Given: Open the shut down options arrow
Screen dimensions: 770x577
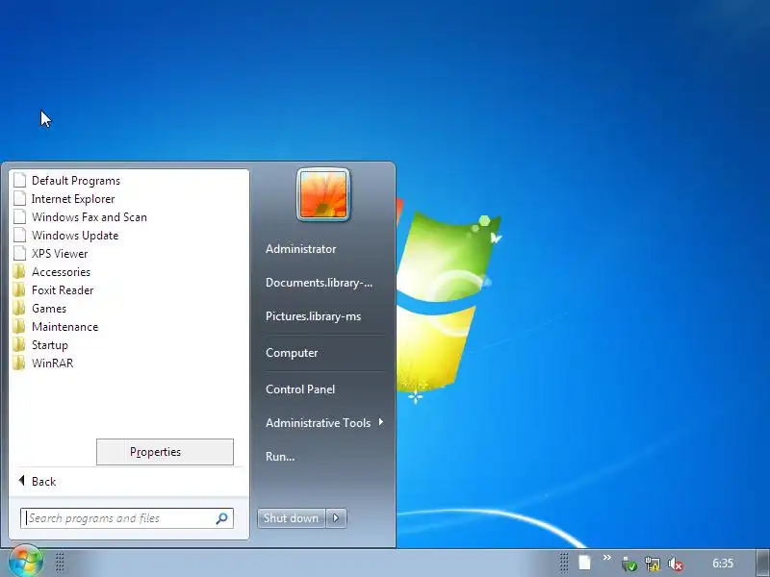Looking at the screenshot, I should click(336, 518).
